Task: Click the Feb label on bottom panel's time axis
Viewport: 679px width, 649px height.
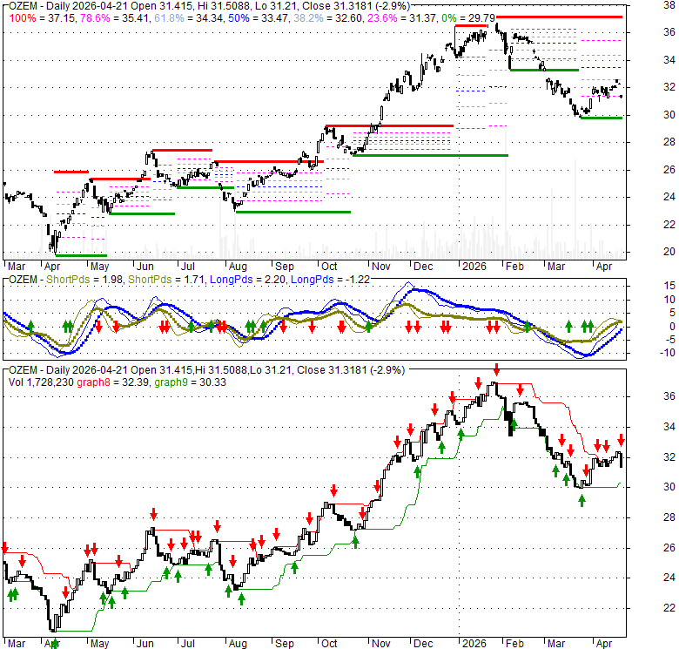Action: coord(514,644)
